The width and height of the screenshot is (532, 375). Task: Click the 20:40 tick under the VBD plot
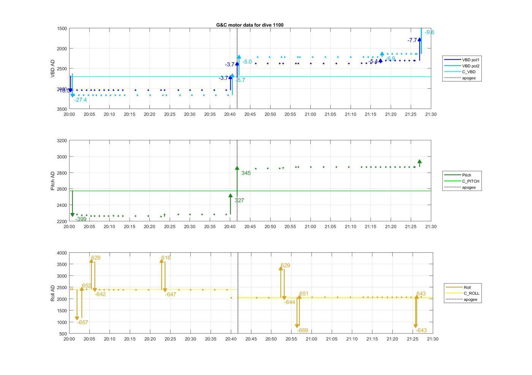pos(230,114)
